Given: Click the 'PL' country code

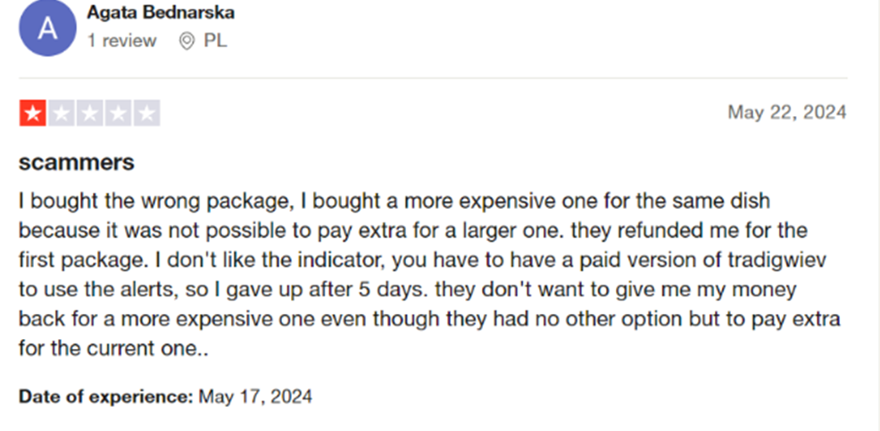Looking at the screenshot, I should (x=215, y=41).
